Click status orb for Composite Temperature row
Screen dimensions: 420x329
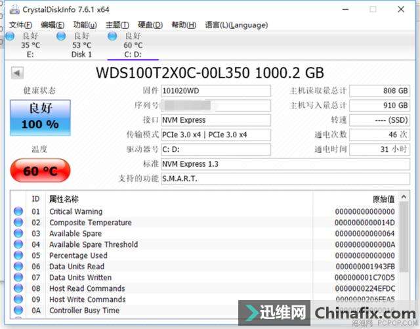click(18, 222)
